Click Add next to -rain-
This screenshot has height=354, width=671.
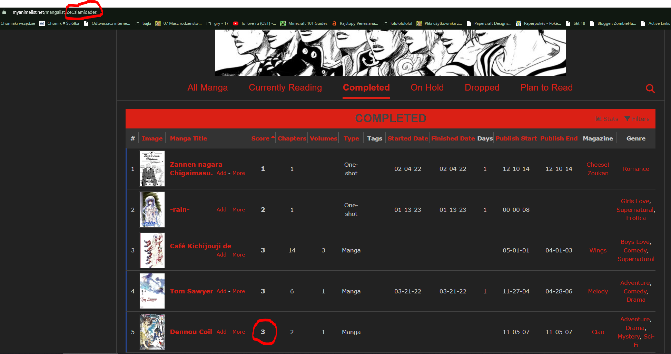(221, 210)
